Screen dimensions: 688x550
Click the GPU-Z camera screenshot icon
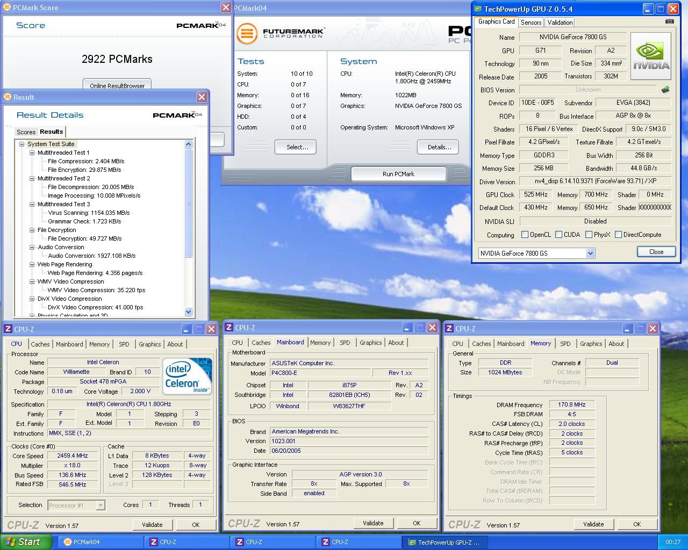tap(669, 21)
